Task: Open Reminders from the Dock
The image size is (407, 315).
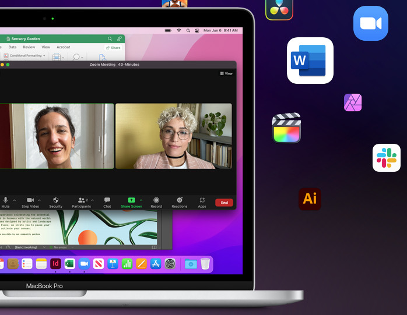Action: (x=27, y=264)
